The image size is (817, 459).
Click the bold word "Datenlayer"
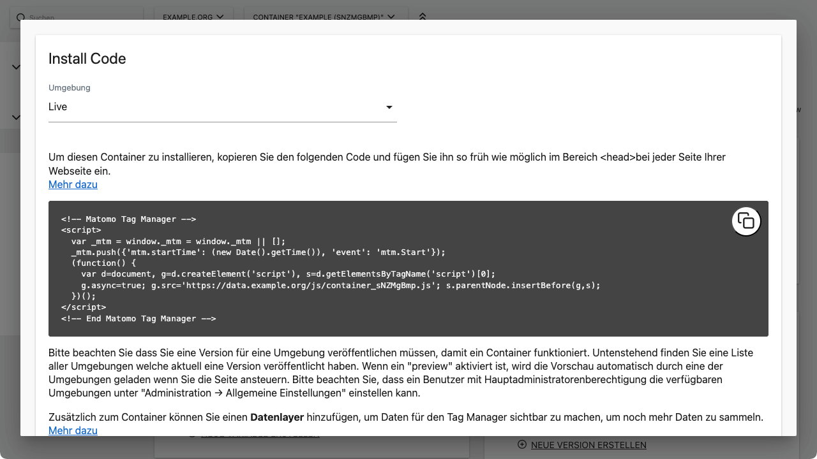click(x=277, y=418)
